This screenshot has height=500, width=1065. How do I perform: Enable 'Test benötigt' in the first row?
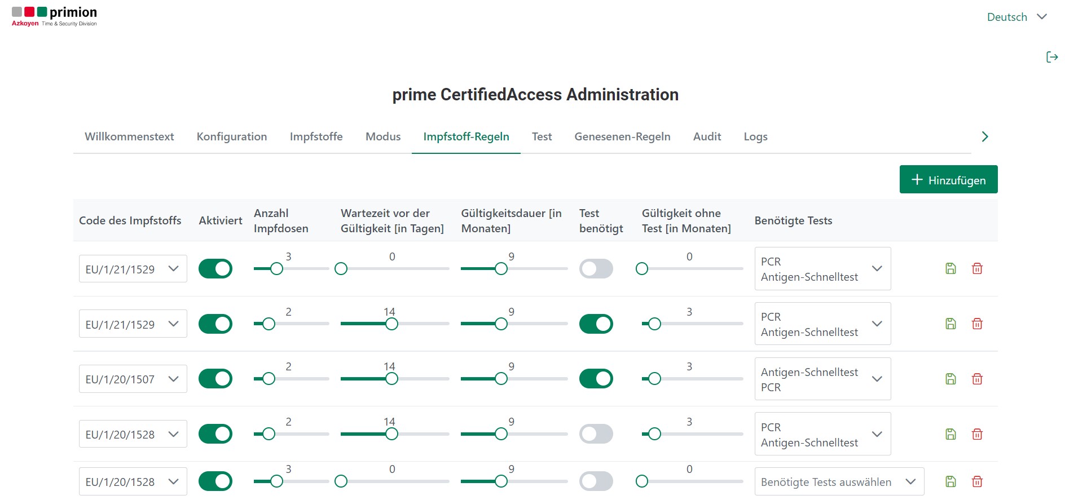[596, 269]
